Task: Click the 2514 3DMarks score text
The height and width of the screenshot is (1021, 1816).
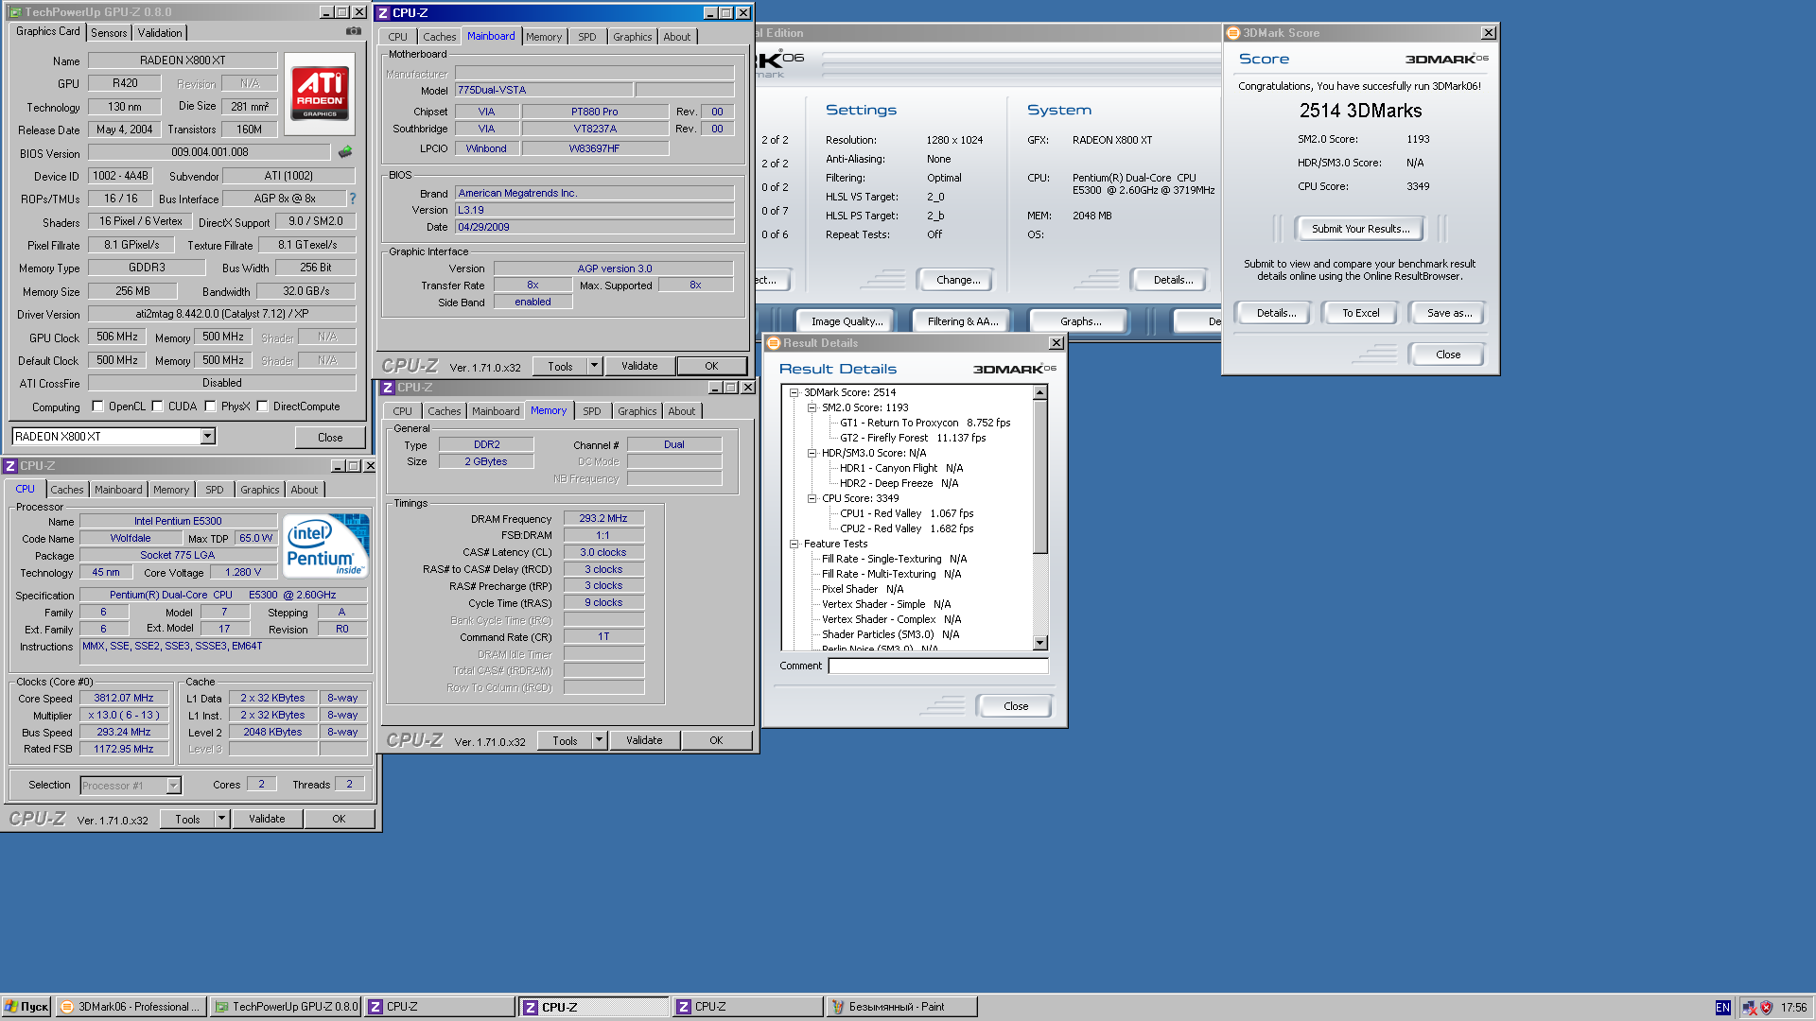Action: pyautogui.click(x=1360, y=111)
